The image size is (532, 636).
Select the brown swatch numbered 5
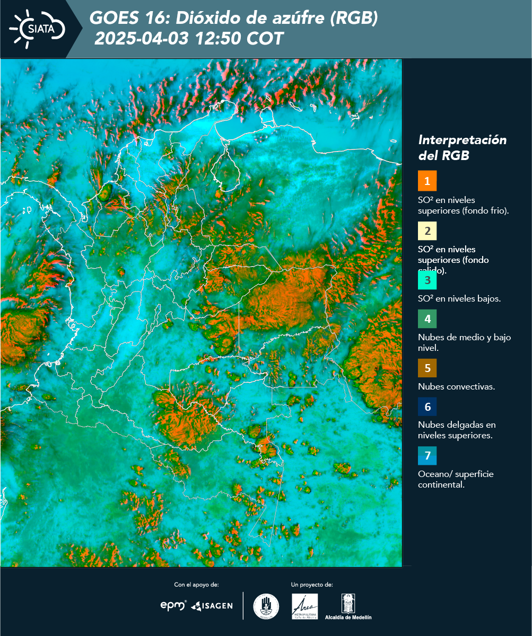click(x=427, y=368)
